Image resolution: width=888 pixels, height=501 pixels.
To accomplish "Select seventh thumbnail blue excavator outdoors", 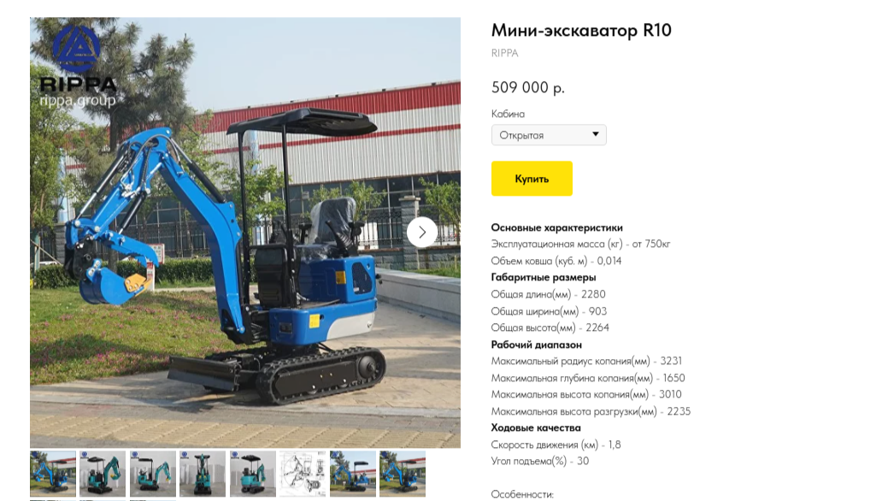I will pyautogui.click(x=353, y=474).
